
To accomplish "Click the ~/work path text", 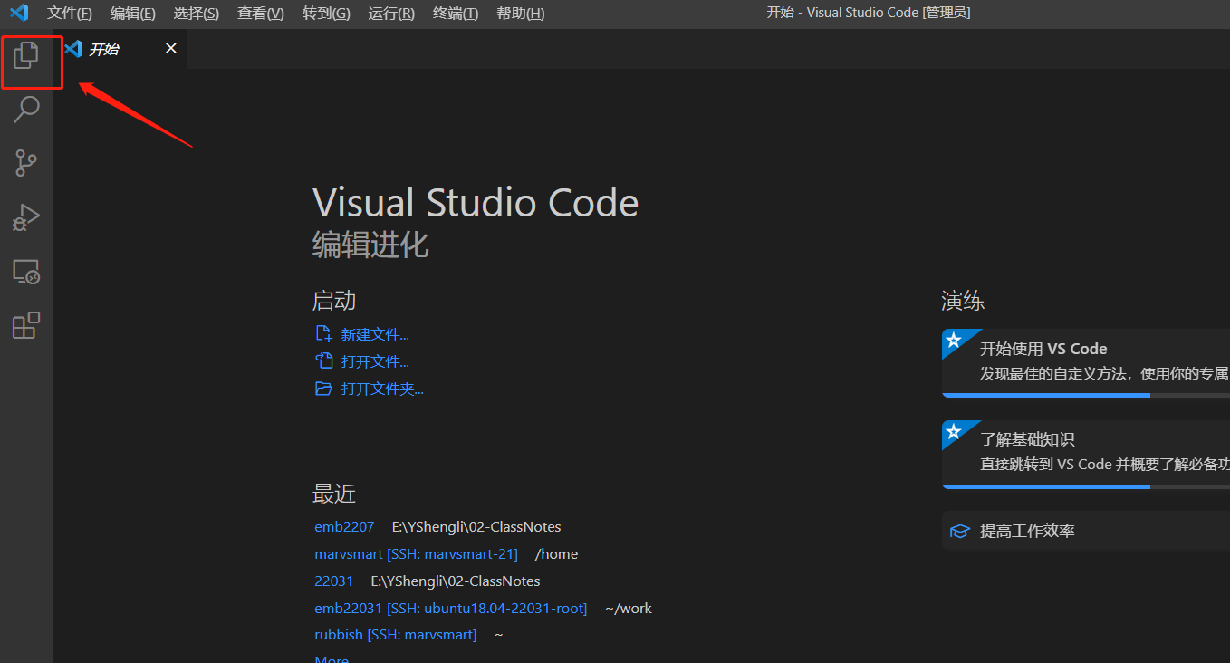I will coord(629,609).
